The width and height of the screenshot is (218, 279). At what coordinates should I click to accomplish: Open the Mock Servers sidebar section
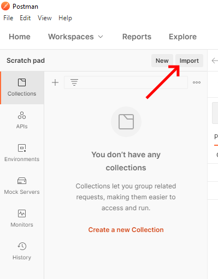click(x=22, y=186)
